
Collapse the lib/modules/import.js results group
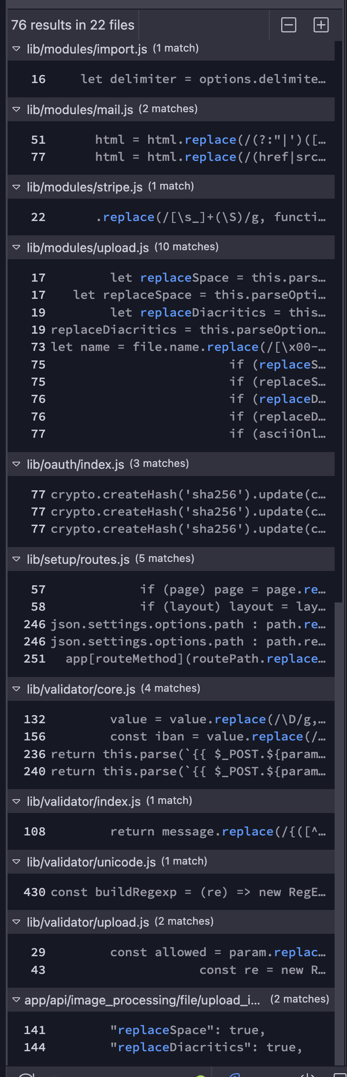17,49
